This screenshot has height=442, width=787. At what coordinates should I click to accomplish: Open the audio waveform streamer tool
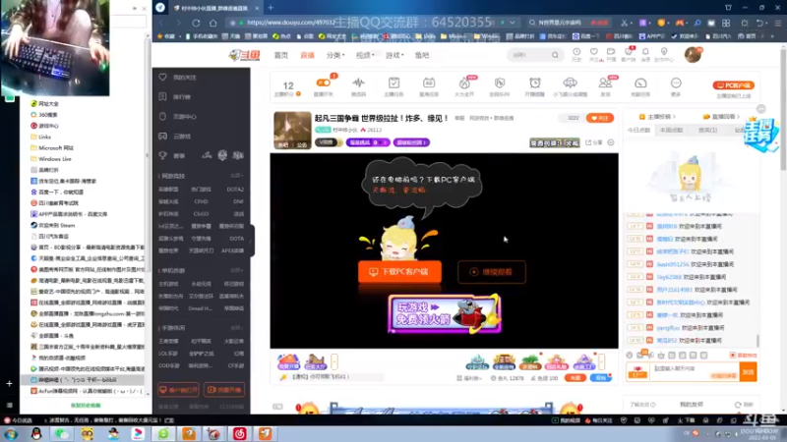358,85
